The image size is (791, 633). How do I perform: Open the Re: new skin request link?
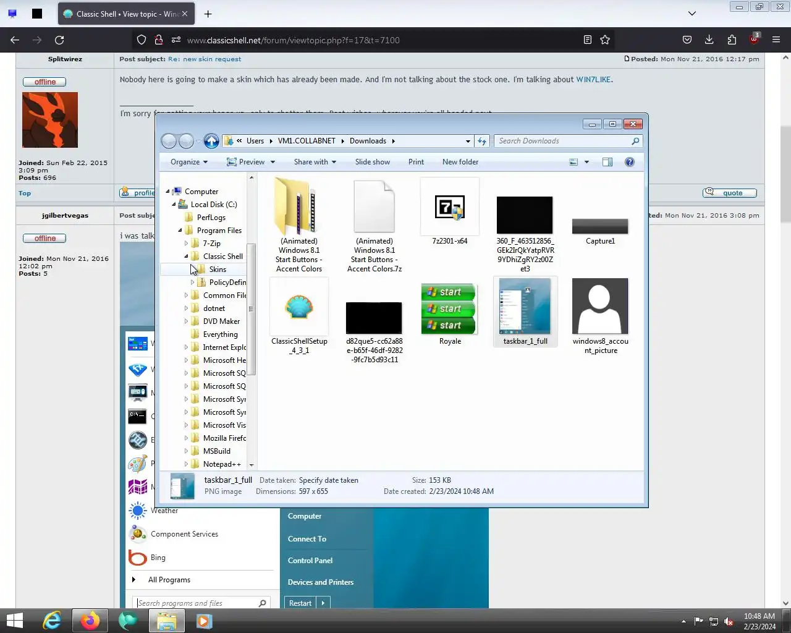(x=205, y=59)
